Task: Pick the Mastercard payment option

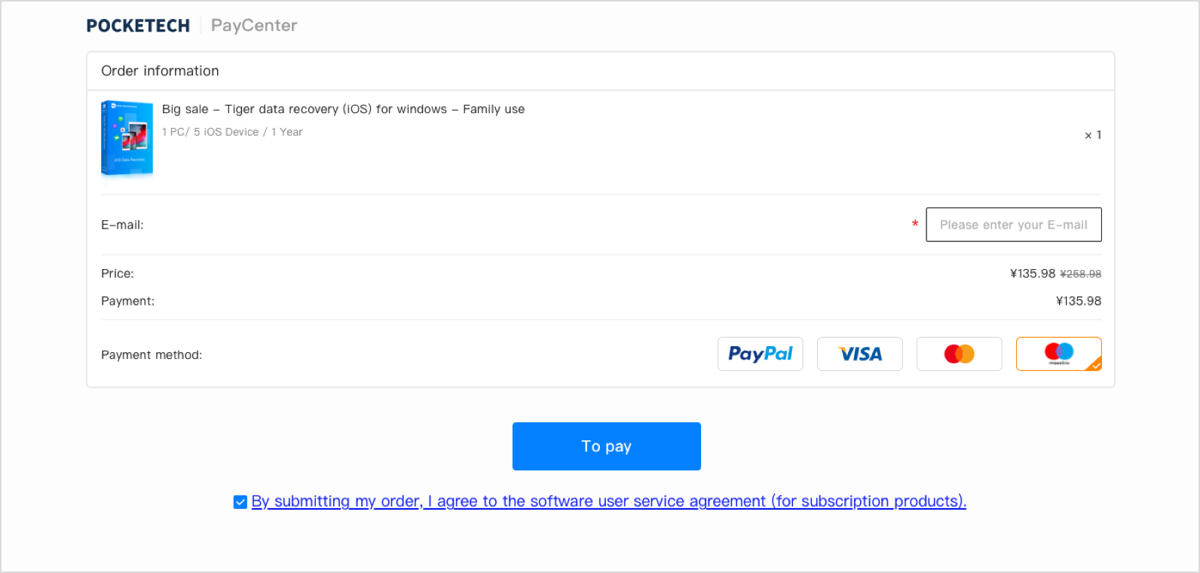Action: click(x=959, y=354)
